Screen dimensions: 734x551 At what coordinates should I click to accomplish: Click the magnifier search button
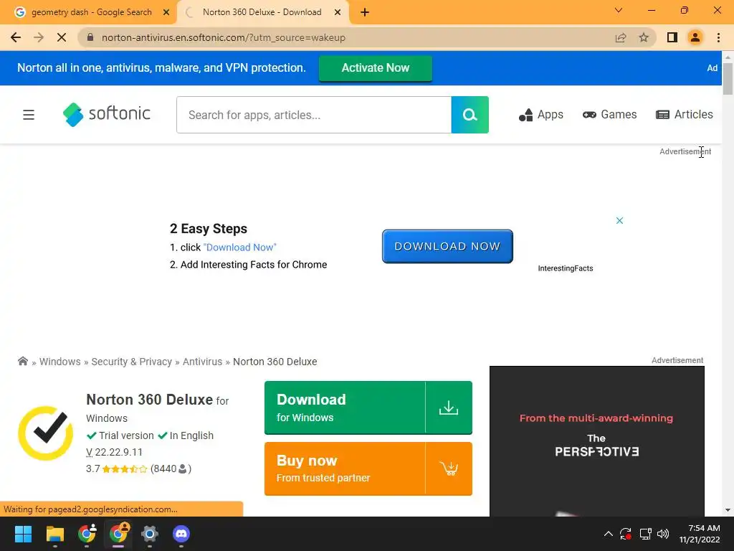(x=470, y=115)
